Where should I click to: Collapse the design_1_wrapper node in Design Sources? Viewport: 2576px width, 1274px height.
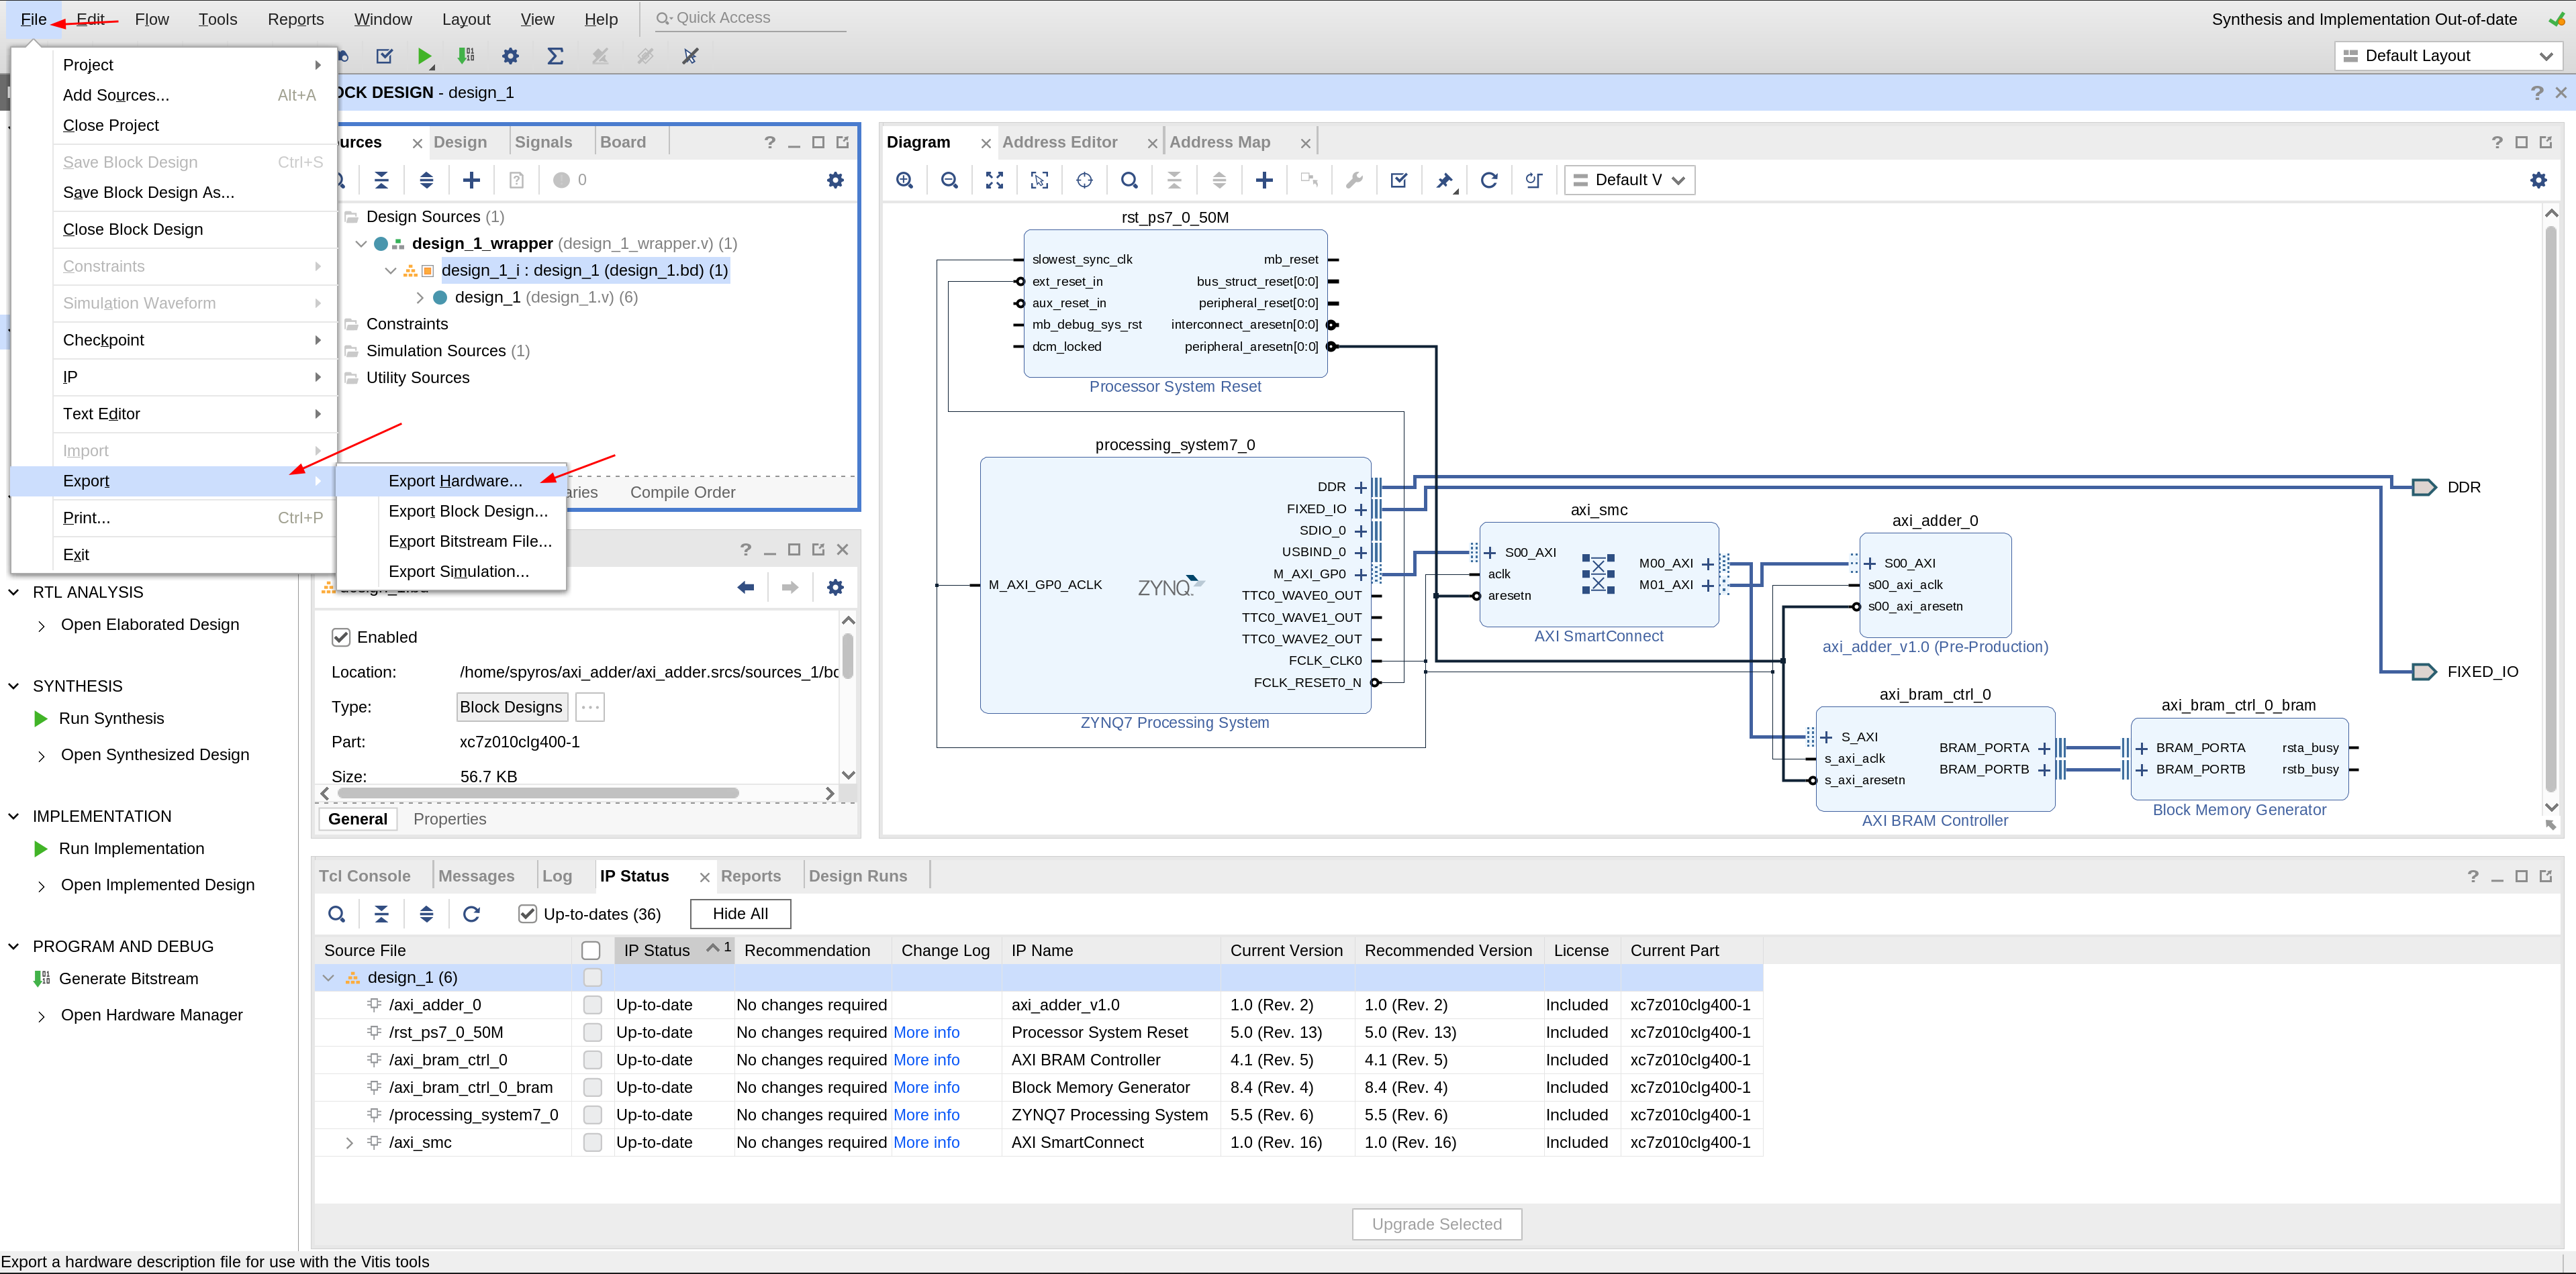[x=361, y=243]
